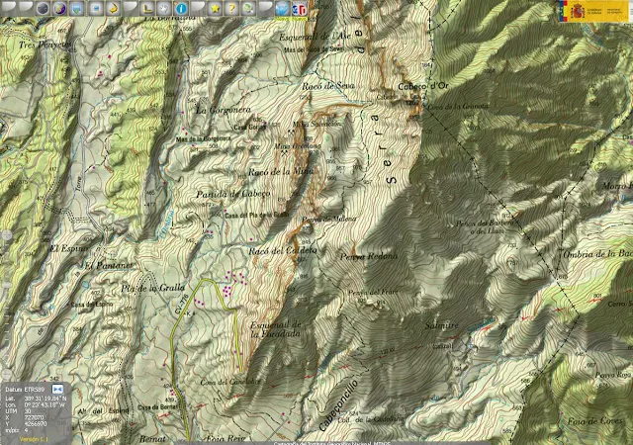
Task: Click the La Gorgonera map label
Action: (x=224, y=110)
